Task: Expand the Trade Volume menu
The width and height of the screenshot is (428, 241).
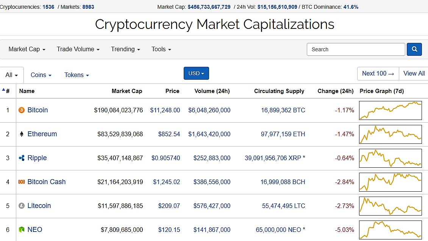Action: pyautogui.click(x=78, y=49)
